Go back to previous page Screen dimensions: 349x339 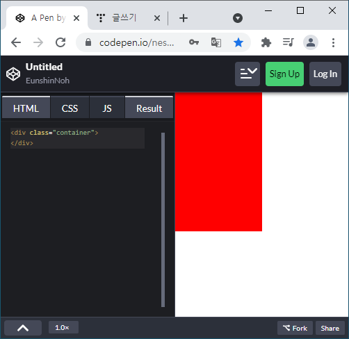tap(16, 42)
